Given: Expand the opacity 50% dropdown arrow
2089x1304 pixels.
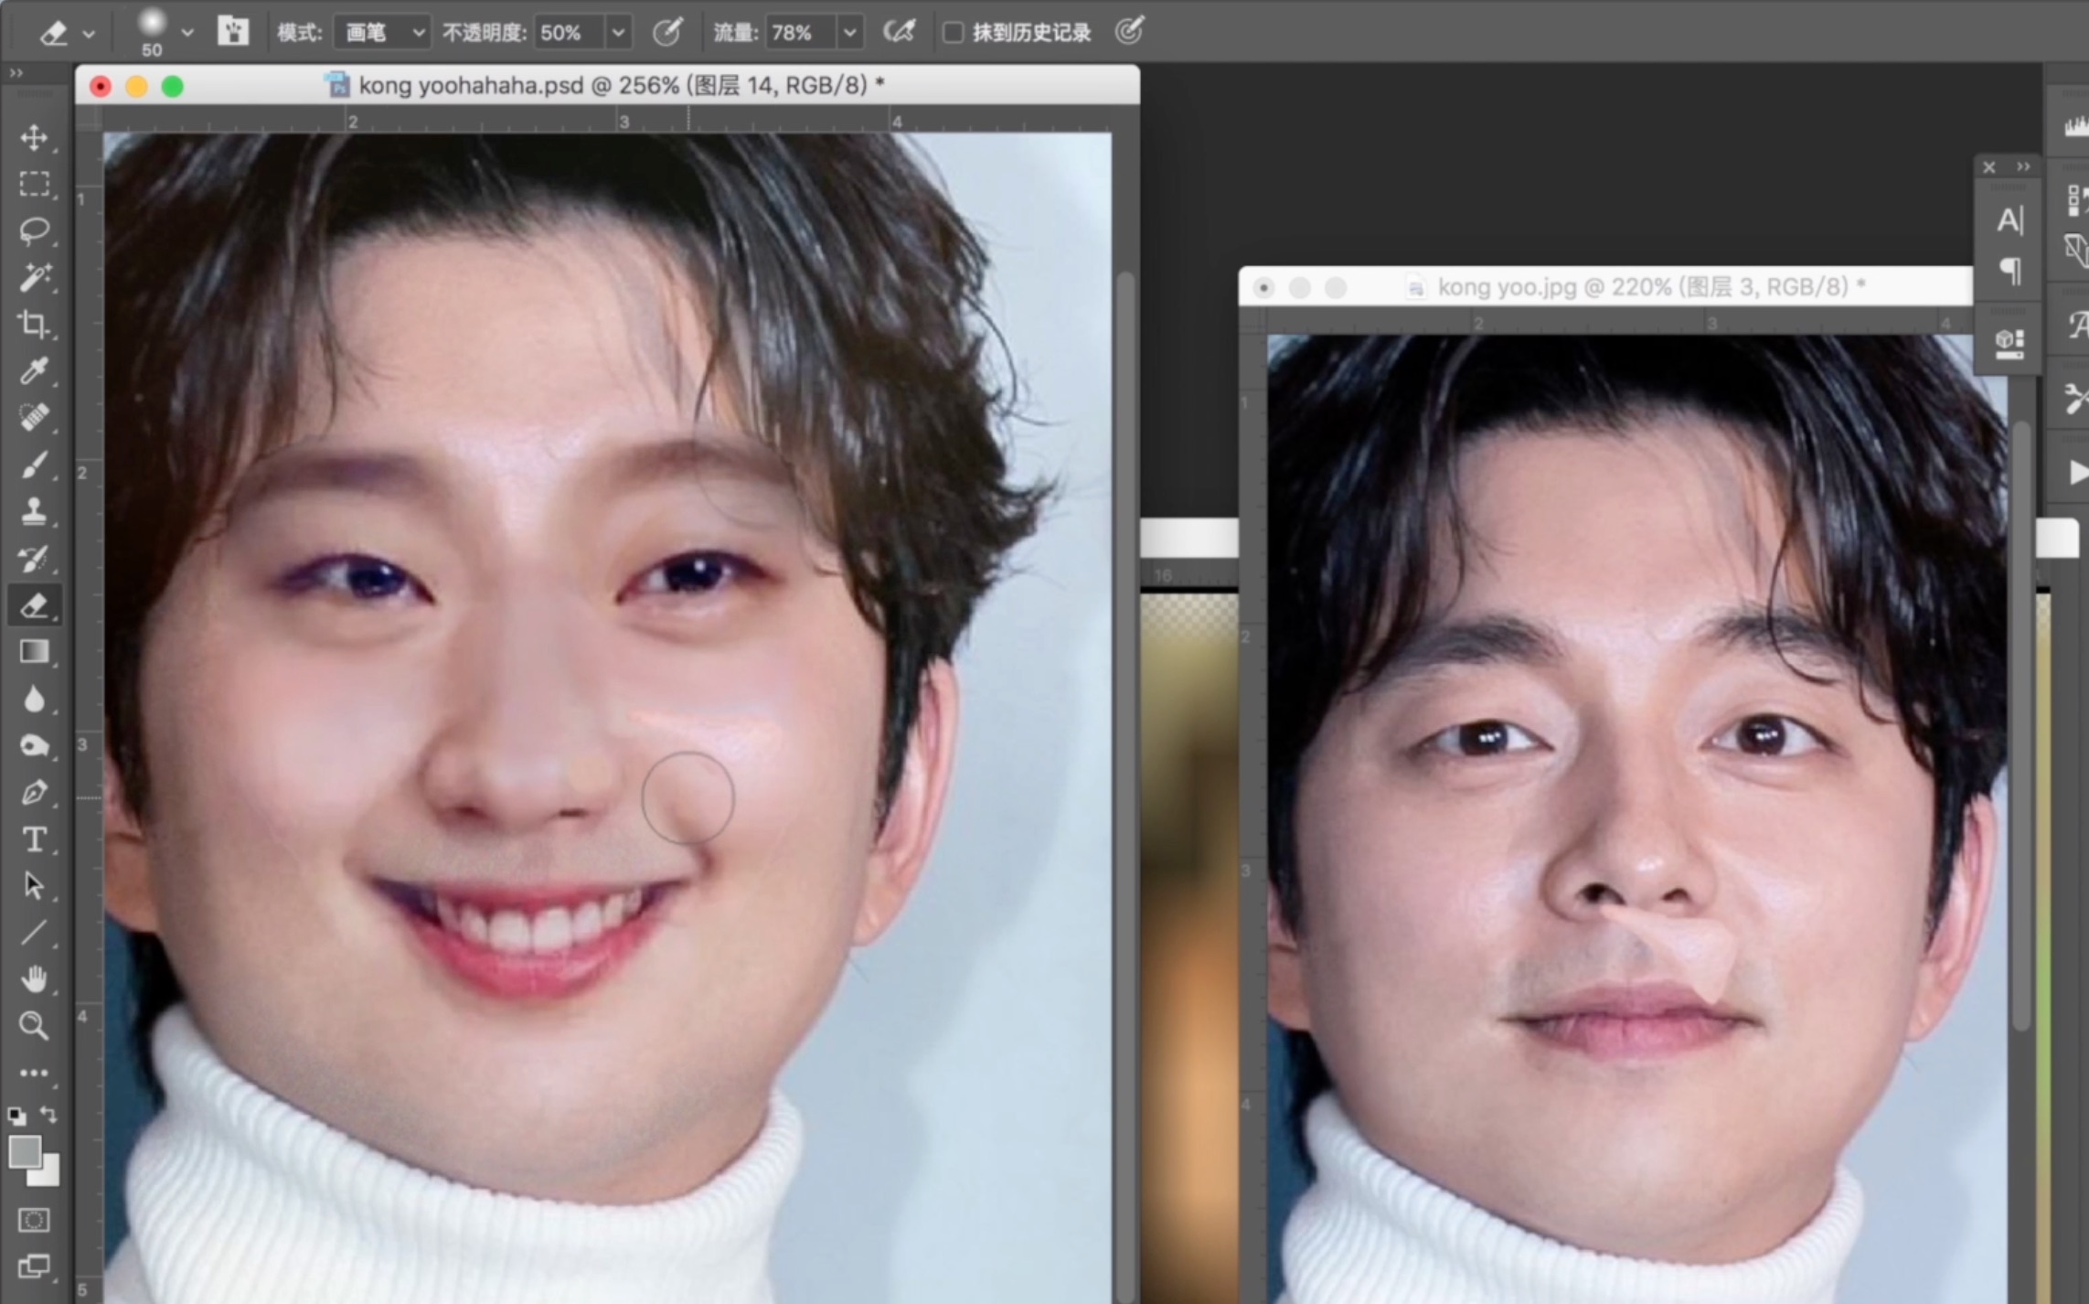Looking at the screenshot, I should click(x=619, y=33).
